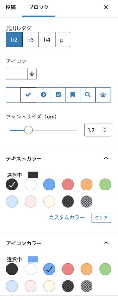
Task: Select the paw print icon
Action: point(103,95)
